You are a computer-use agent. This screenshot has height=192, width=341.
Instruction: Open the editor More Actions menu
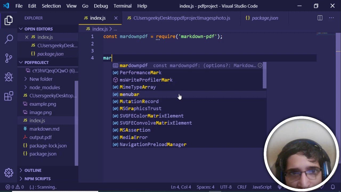(331, 18)
